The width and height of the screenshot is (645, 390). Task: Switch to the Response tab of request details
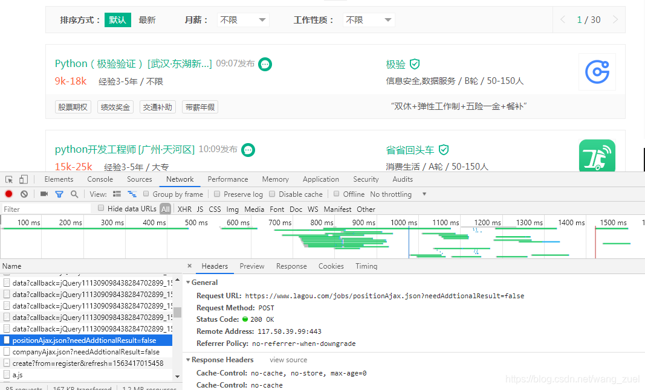pyautogui.click(x=291, y=266)
